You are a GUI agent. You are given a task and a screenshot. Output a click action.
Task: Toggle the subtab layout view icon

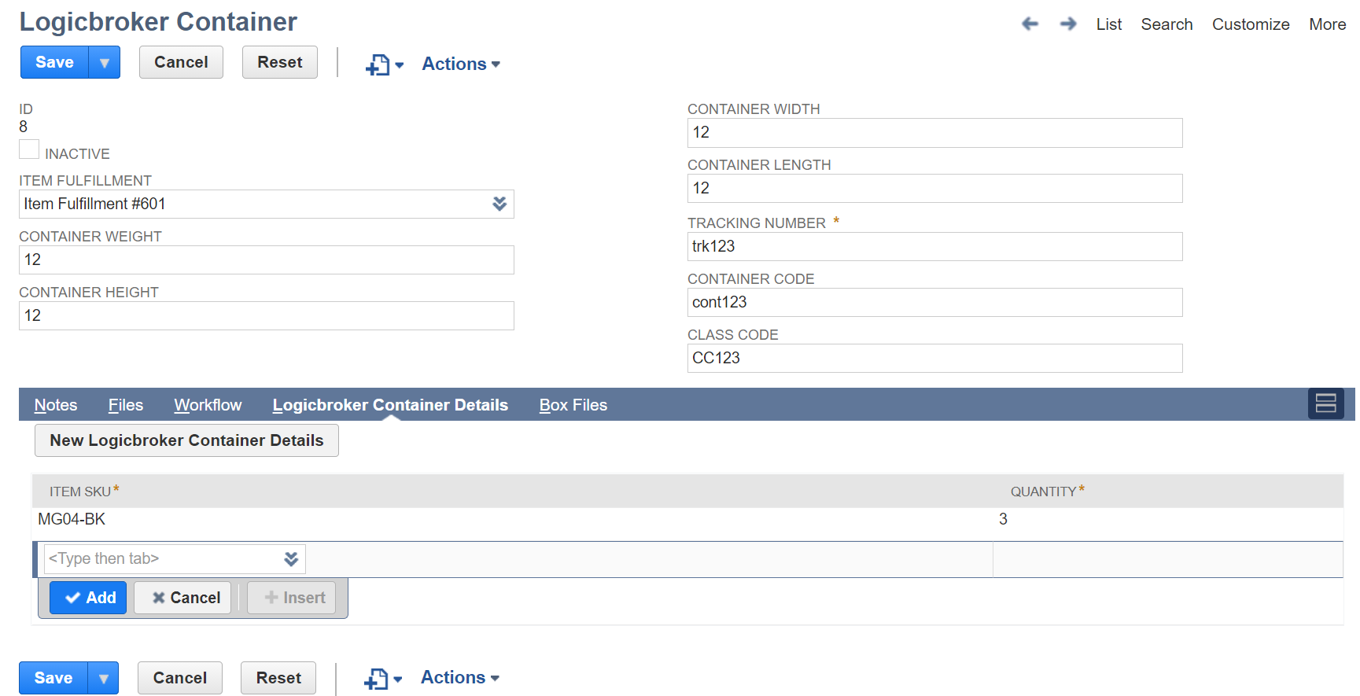click(1325, 403)
